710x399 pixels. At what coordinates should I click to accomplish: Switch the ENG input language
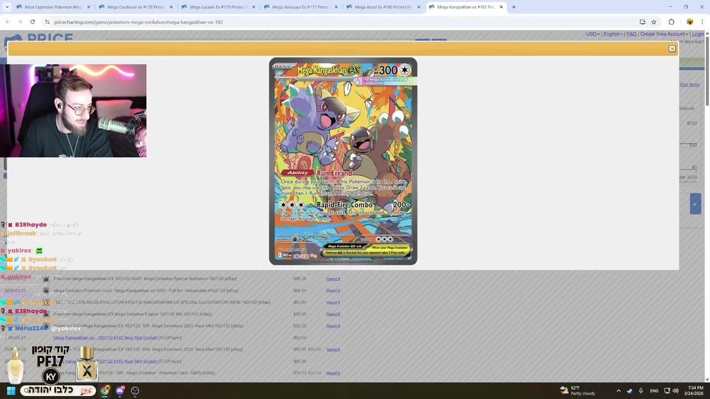point(654,391)
